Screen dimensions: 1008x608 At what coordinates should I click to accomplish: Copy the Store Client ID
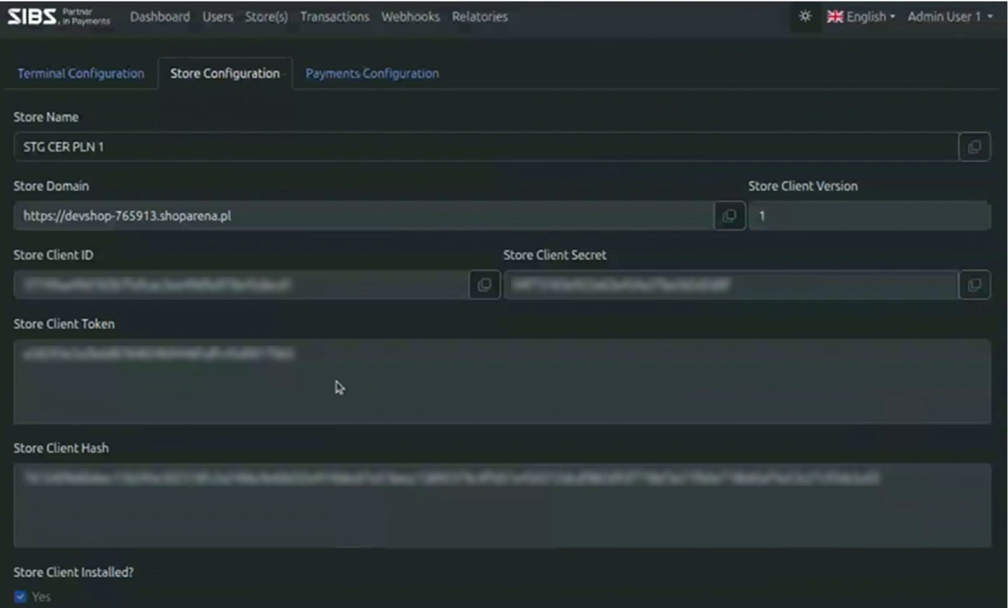484,285
